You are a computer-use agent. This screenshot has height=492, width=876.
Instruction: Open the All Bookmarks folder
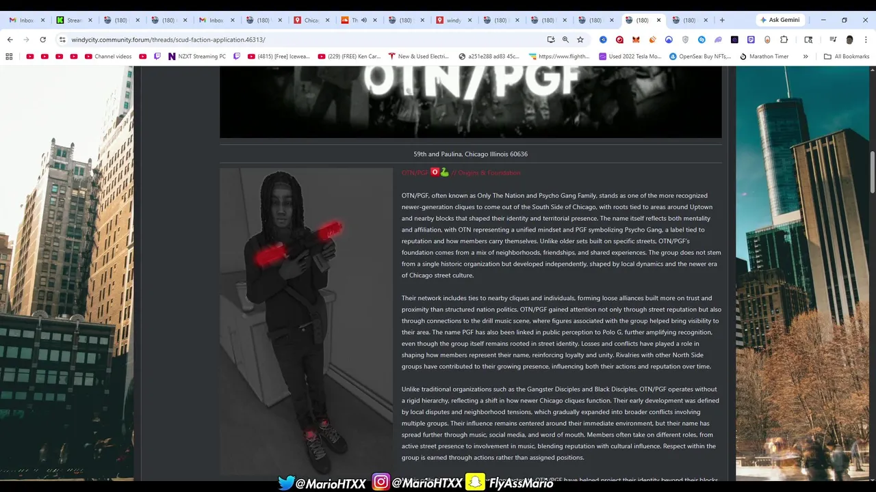[x=847, y=56]
